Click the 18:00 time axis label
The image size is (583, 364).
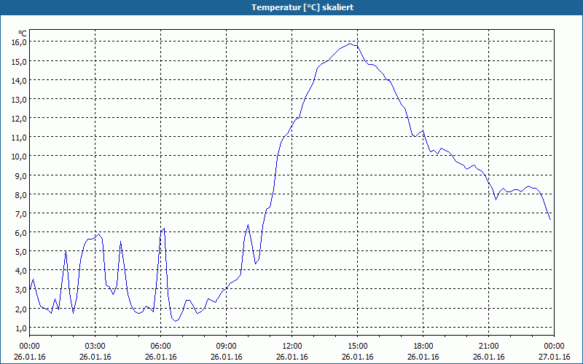tap(423, 347)
